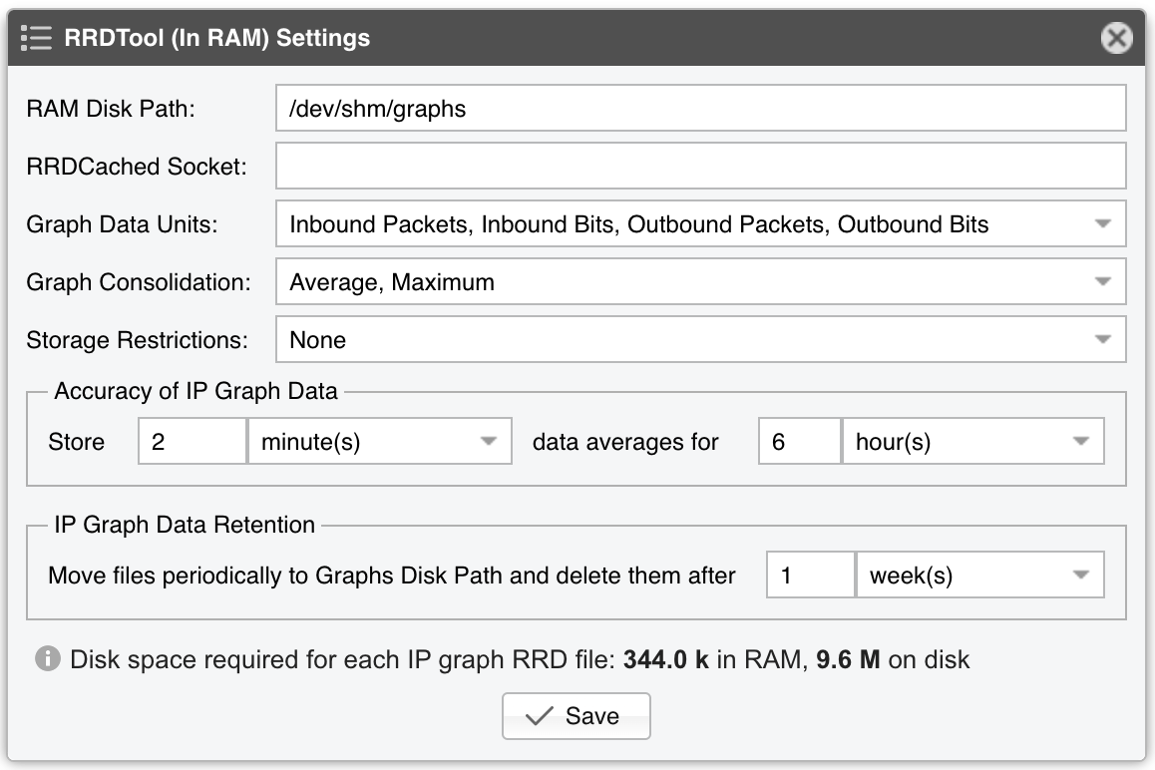The width and height of the screenshot is (1155, 770).
Task: Click the Store interval number field
Action: 192,442
